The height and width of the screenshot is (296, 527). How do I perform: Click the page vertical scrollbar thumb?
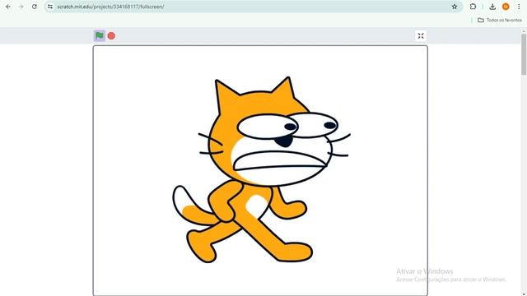(x=524, y=53)
